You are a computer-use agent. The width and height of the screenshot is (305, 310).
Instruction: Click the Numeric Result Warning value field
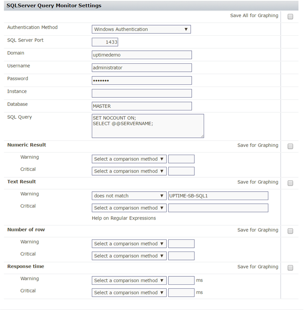181,159
